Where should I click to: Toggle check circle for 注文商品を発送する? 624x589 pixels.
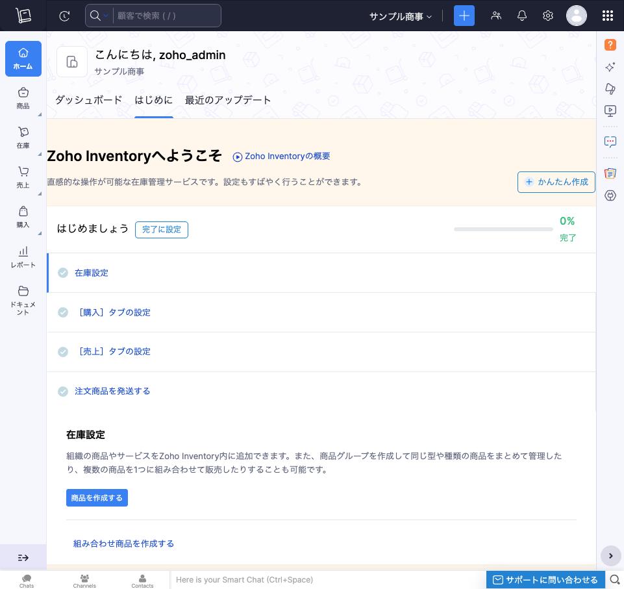63,392
